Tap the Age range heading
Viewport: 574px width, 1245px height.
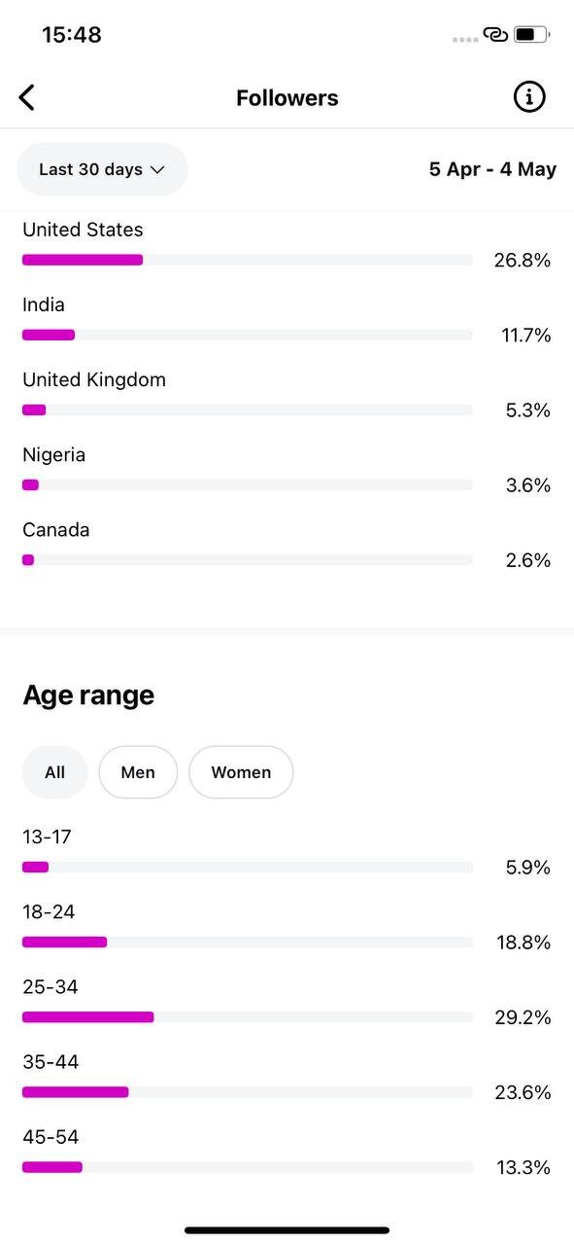pyautogui.click(x=88, y=695)
